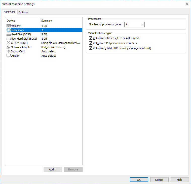The width and height of the screenshot is (191, 184).
Task: Open Help for VM settings
Action: point(180,179)
